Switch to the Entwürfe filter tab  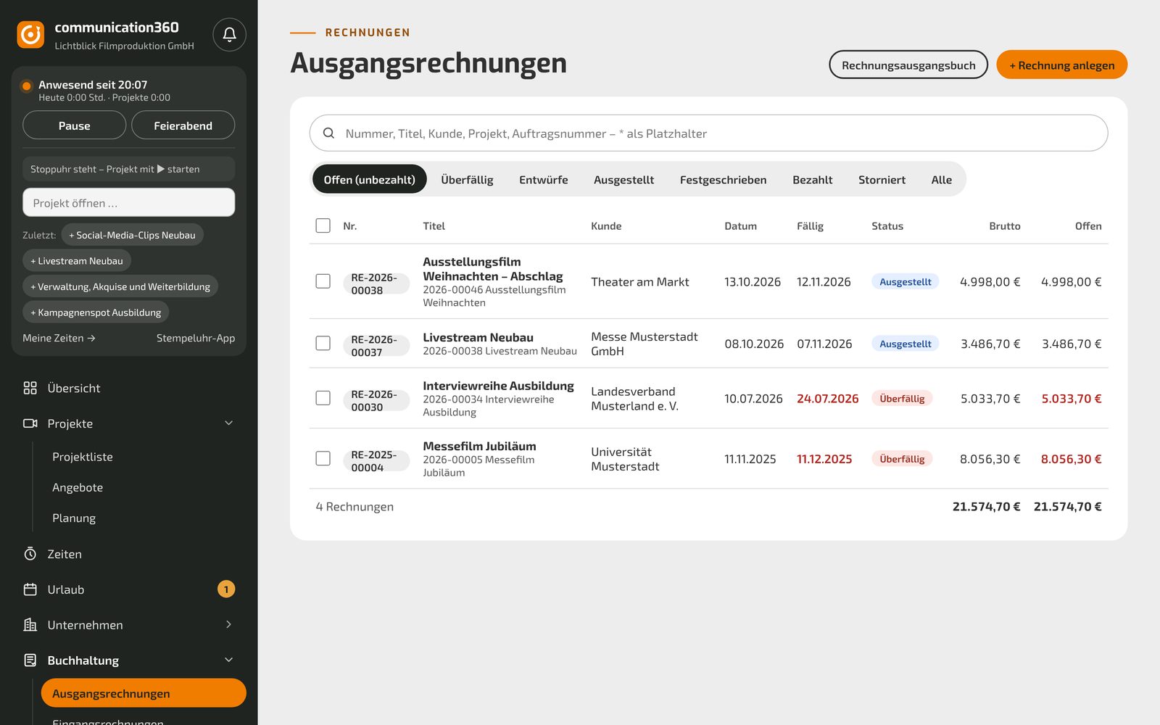544,180
